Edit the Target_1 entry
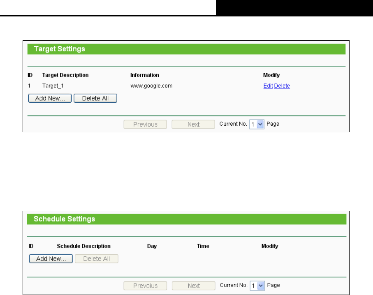The height and width of the screenshot is (295, 373). (x=268, y=86)
